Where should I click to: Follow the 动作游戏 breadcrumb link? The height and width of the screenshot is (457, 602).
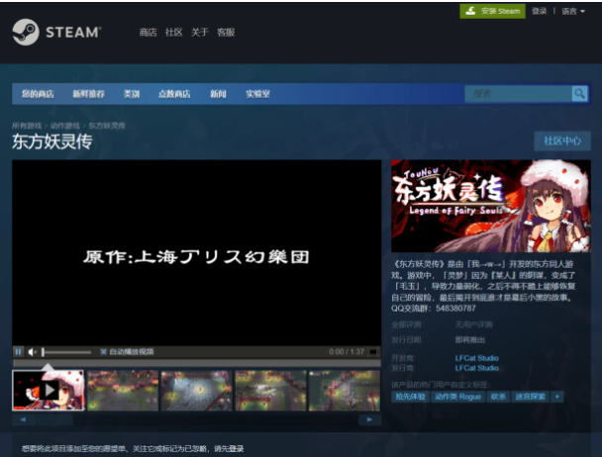65,126
